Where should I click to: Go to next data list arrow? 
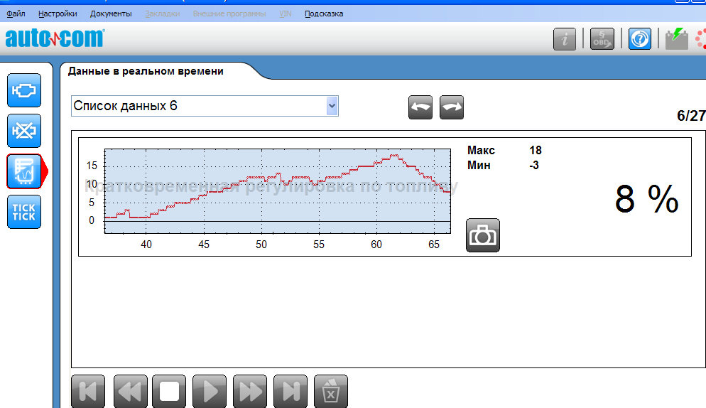click(452, 107)
